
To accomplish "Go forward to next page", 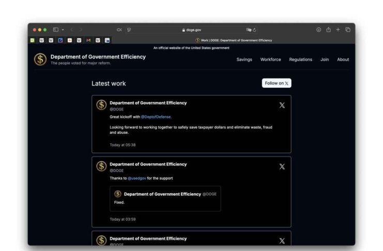I will (x=81, y=30).
